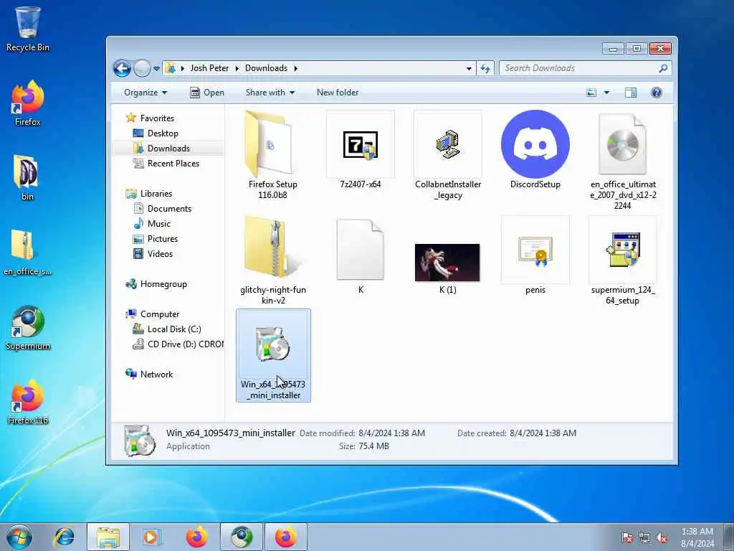Open the Videos library

160,253
